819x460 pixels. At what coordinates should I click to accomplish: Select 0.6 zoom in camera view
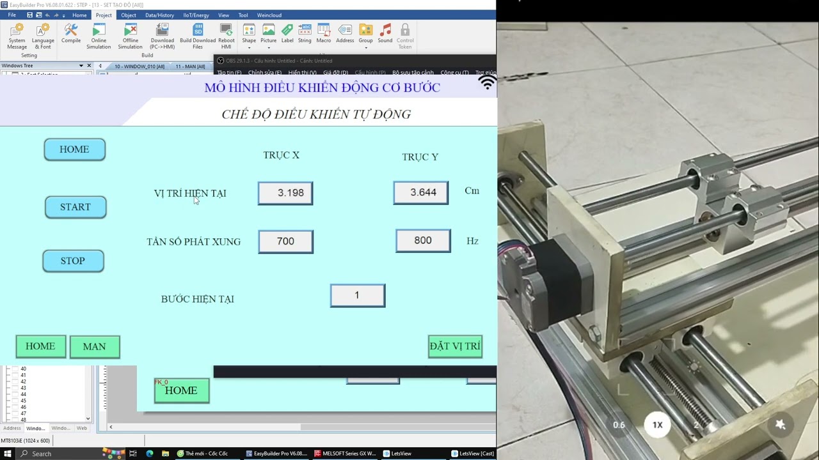tap(619, 425)
